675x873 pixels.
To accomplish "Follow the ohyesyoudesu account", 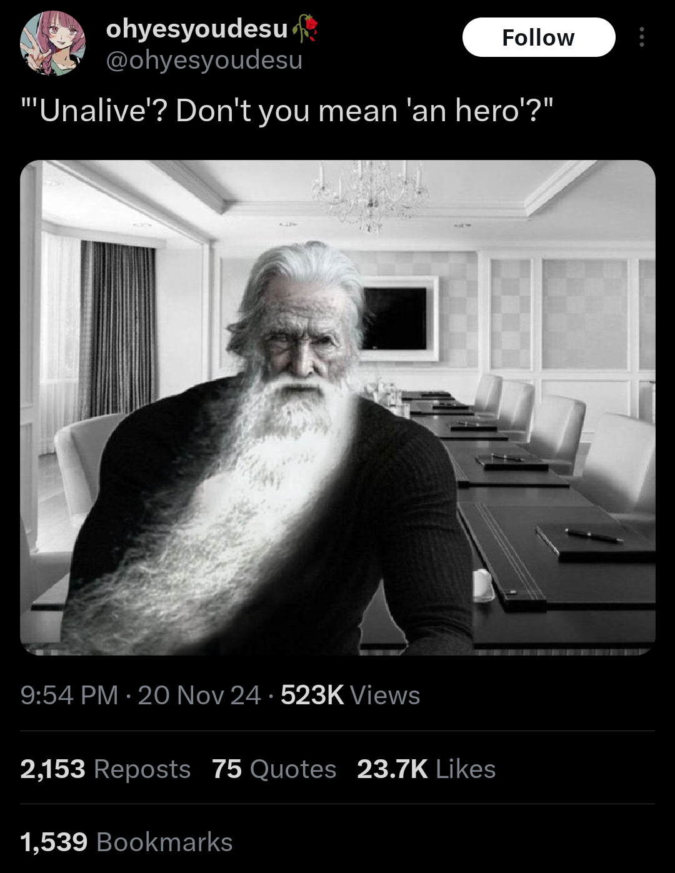I will click(539, 37).
